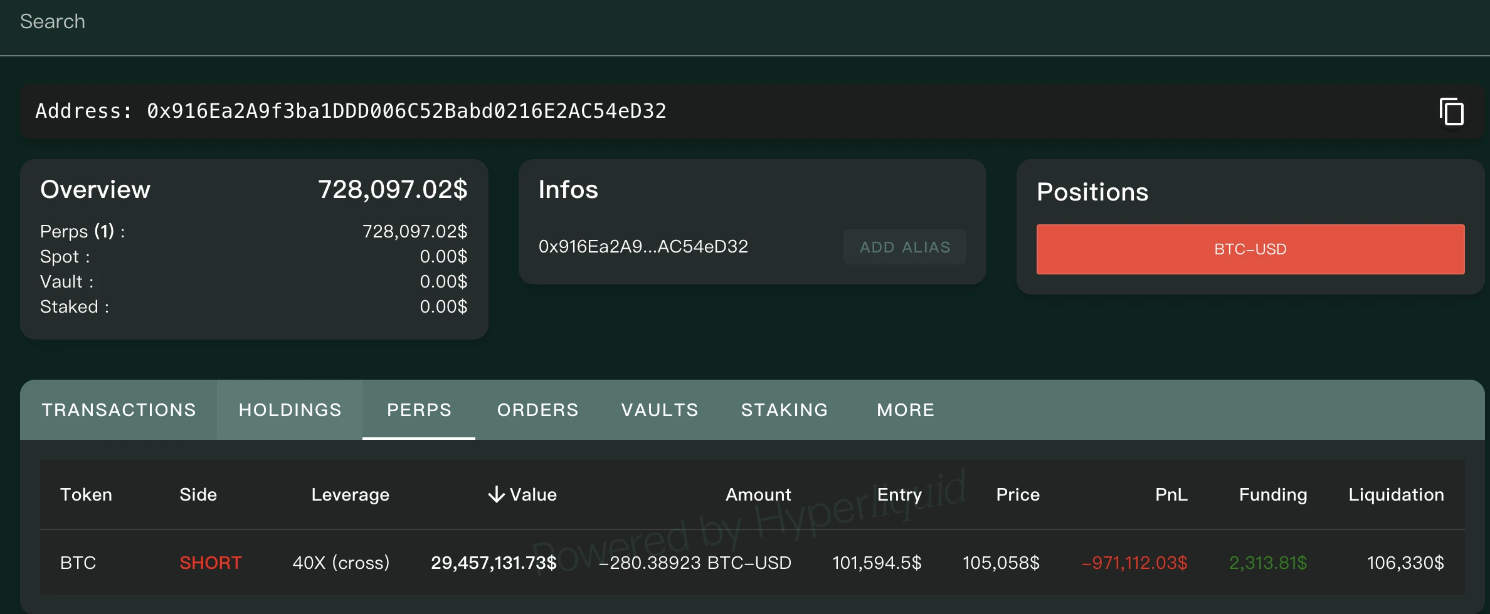Switch to the TRANSACTIONS tab
Viewport: 1490px width, 614px height.
[119, 410]
